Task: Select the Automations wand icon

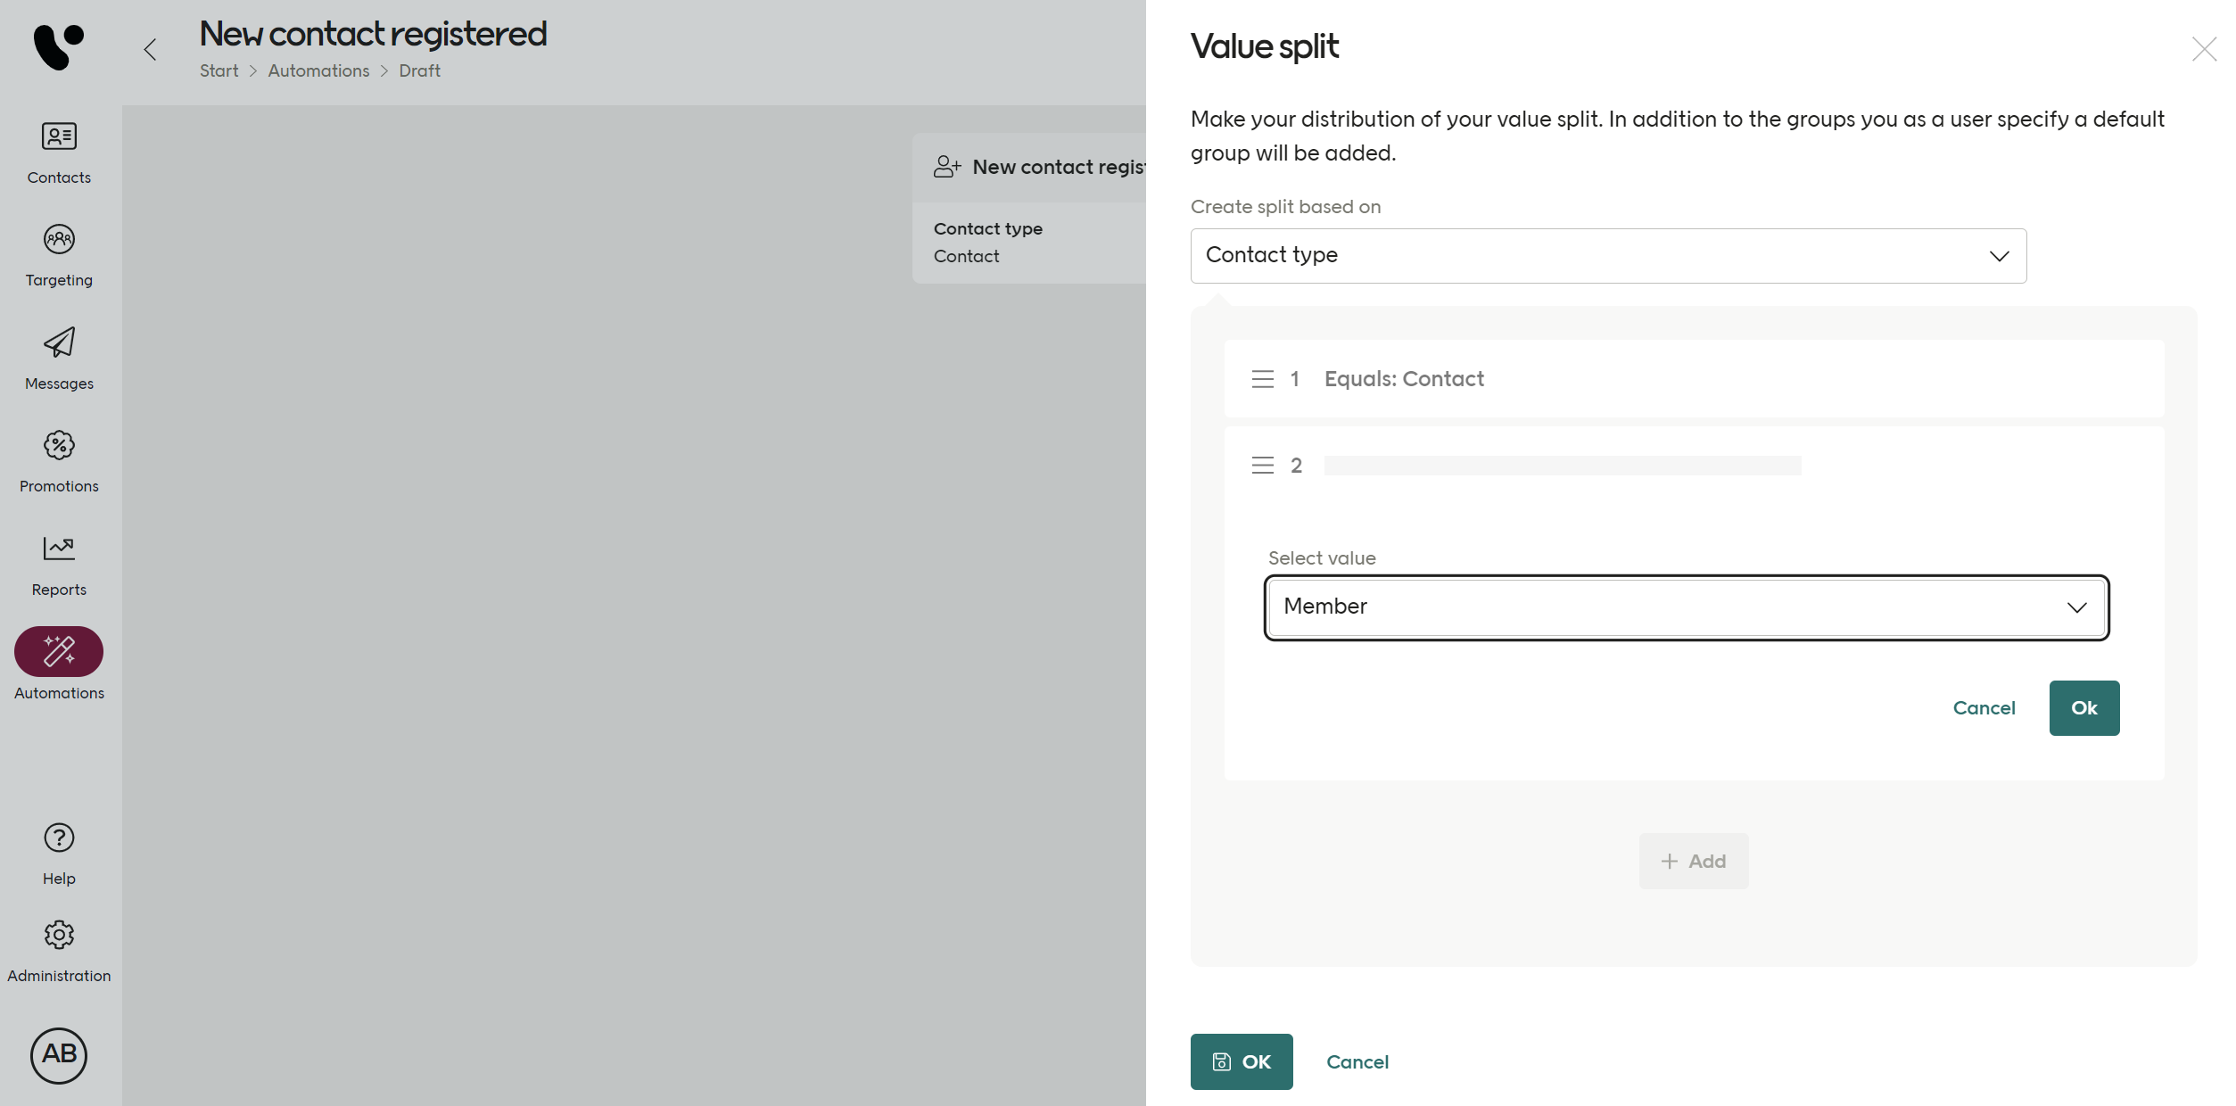Action: [59, 652]
